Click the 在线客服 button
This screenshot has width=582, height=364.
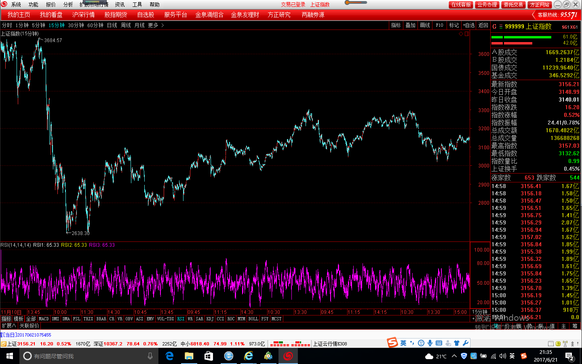point(461,4)
